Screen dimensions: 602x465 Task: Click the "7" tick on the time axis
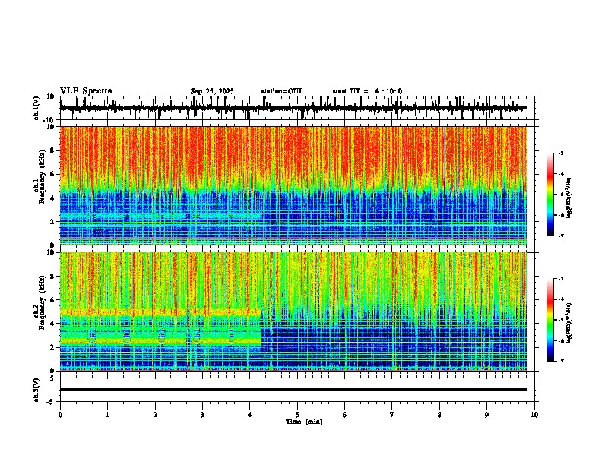click(392, 415)
